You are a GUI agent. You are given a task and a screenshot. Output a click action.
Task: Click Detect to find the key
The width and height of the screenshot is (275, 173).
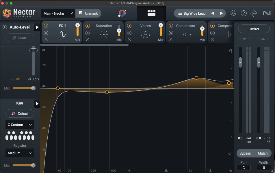[20, 114]
